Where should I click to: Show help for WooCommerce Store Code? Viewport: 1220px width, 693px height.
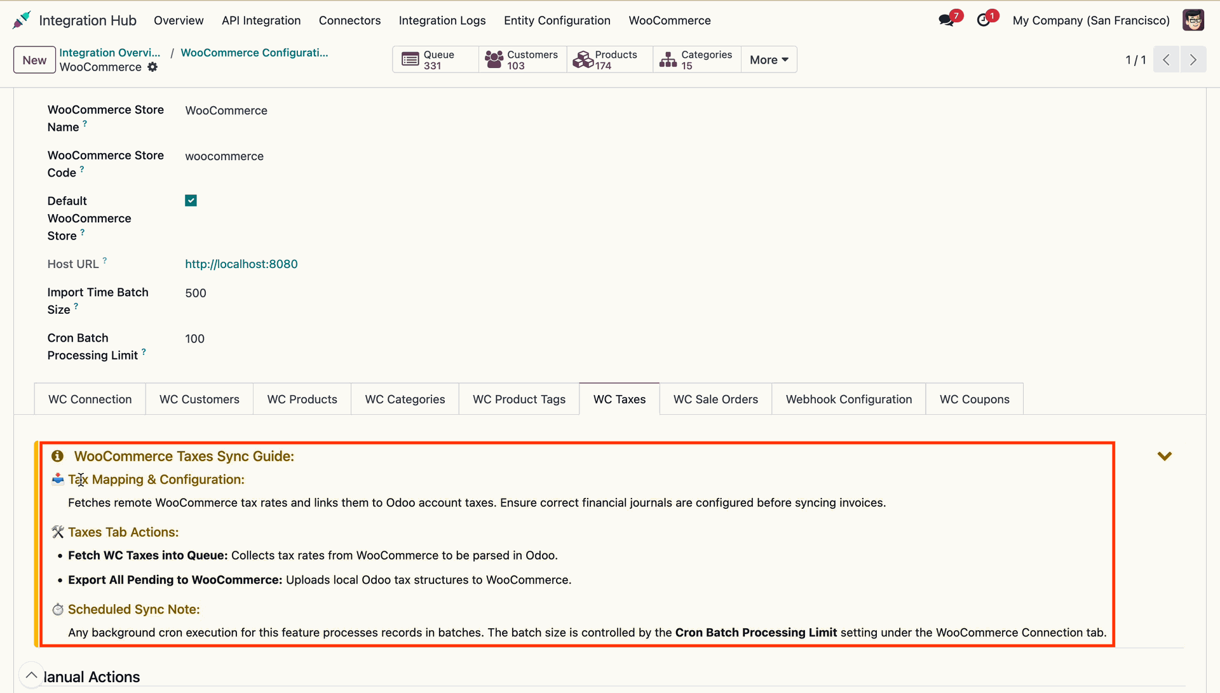click(x=82, y=170)
